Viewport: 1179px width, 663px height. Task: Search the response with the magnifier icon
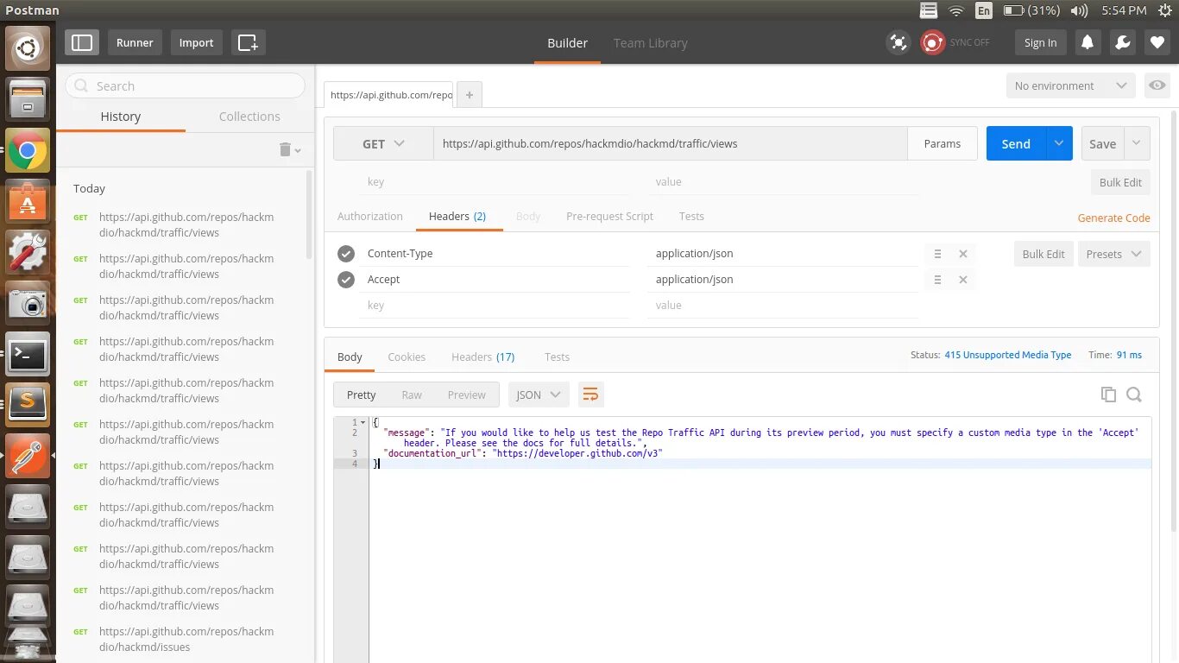1134,395
